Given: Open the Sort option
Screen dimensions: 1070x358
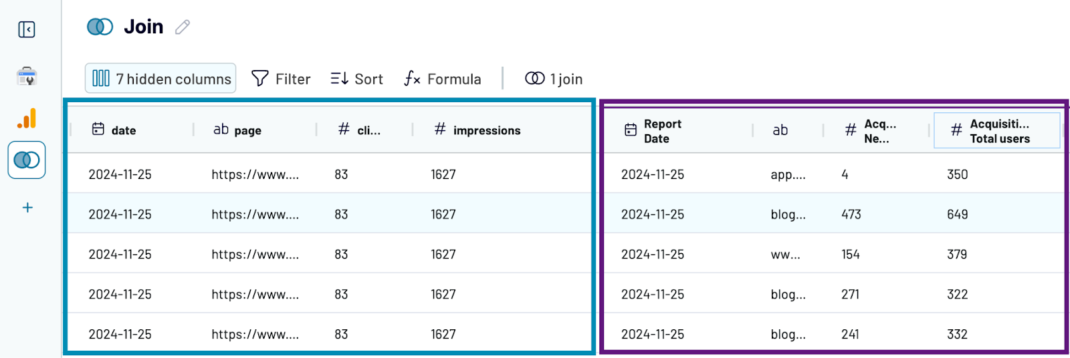Looking at the screenshot, I should coord(356,79).
